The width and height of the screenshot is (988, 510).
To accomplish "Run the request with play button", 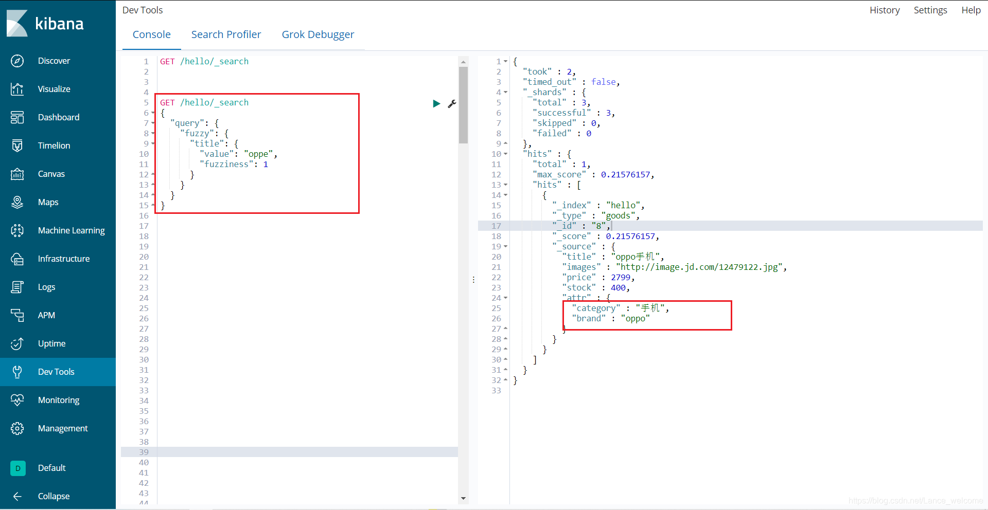I will [x=436, y=103].
